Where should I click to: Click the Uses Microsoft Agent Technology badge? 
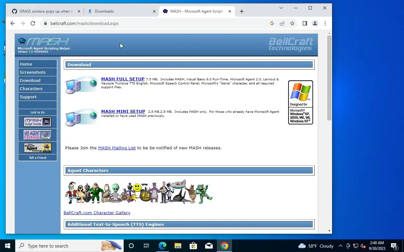coord(38,148)
